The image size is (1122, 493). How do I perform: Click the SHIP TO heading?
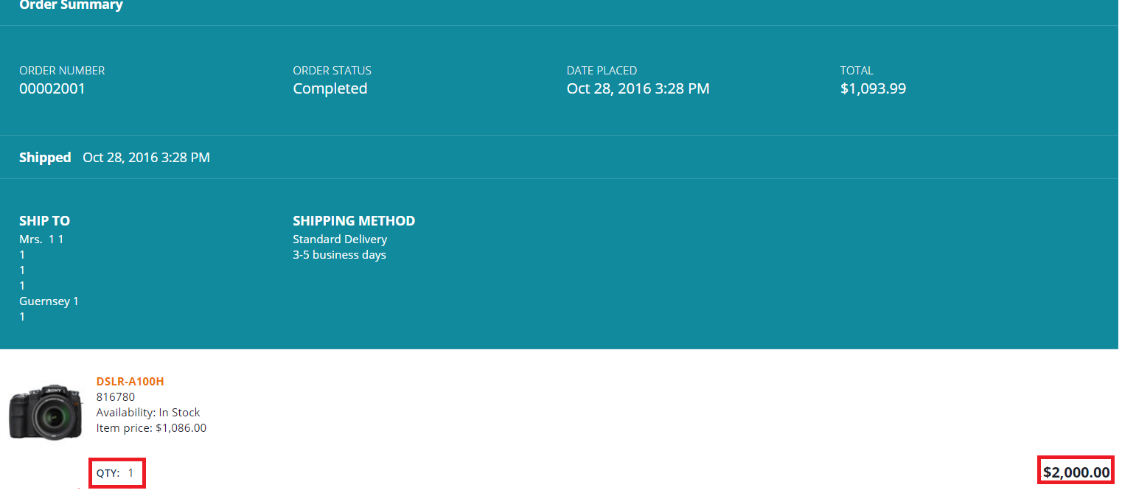coord(44,220)
